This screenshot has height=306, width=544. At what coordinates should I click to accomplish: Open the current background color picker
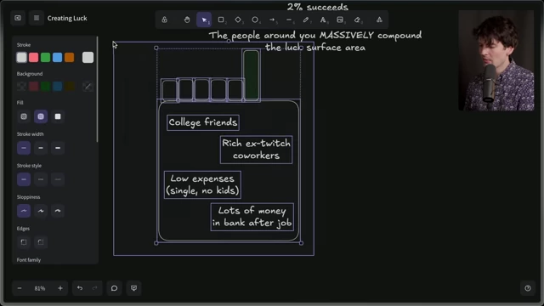[x=88, y=86]
